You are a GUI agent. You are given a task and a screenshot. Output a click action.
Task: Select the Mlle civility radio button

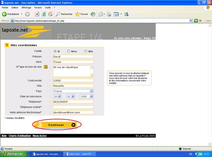[86, 51]
